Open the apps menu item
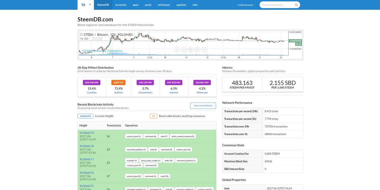The image size is (380, 190). point(136,5)
